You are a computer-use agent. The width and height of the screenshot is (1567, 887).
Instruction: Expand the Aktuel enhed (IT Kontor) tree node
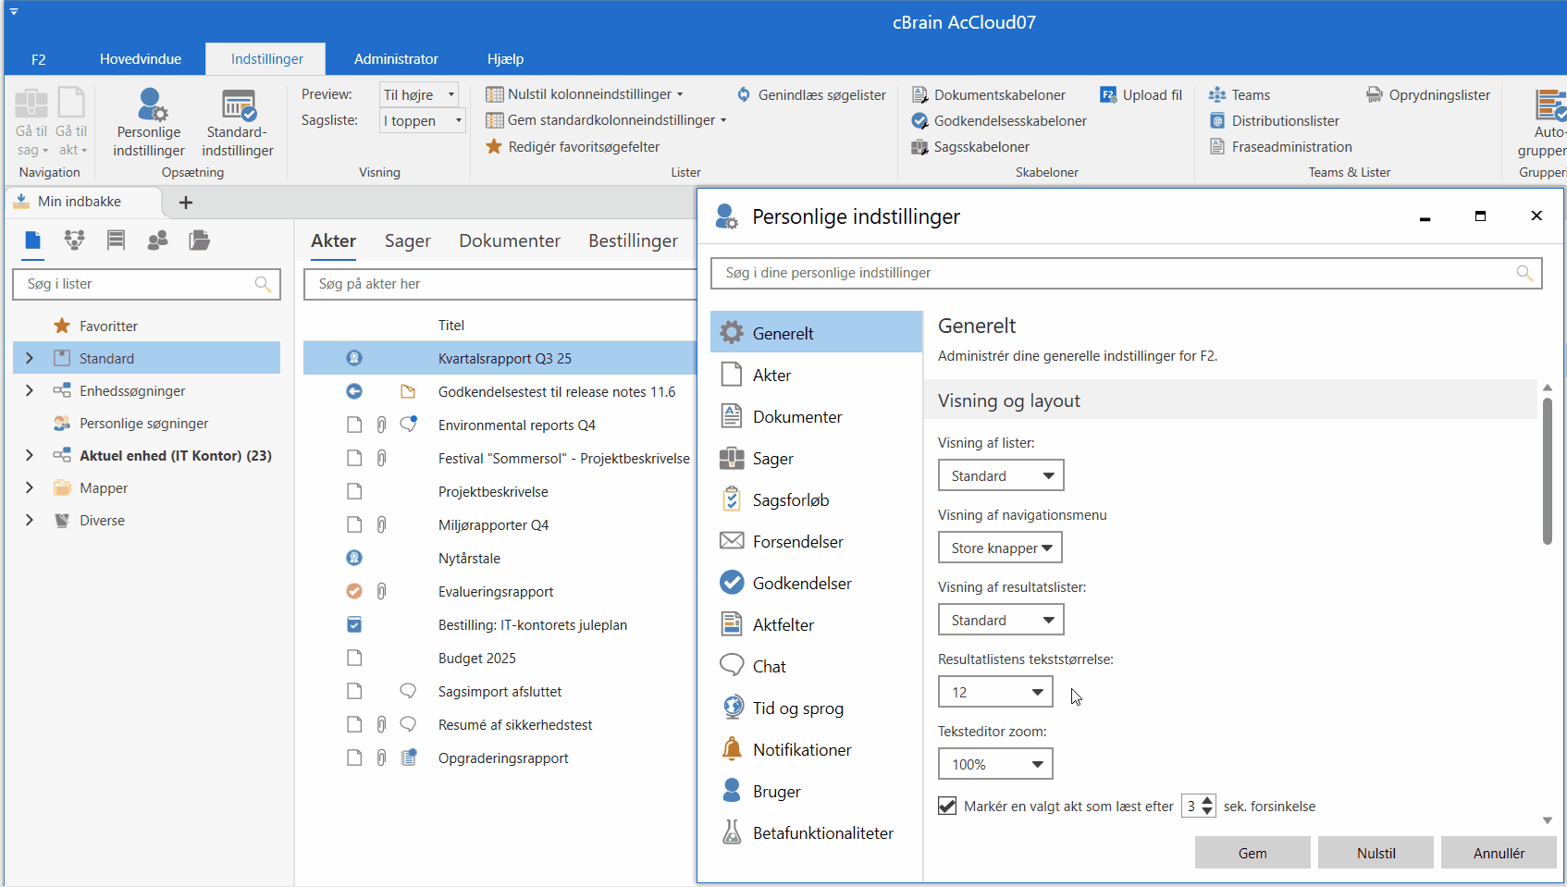point(29,455)
